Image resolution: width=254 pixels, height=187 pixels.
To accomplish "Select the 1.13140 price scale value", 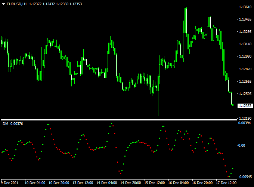I will (245, 44).
